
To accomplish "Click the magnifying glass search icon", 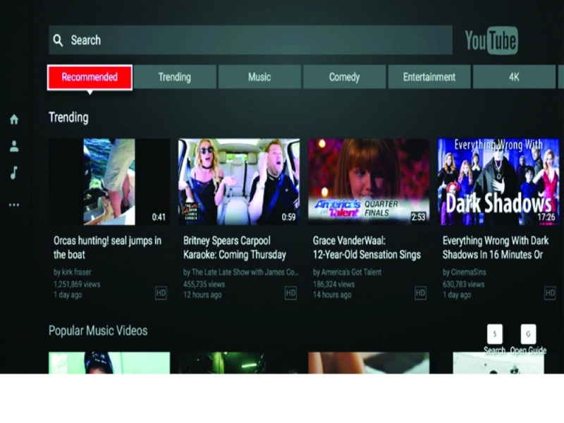I will tap(58, 40).
